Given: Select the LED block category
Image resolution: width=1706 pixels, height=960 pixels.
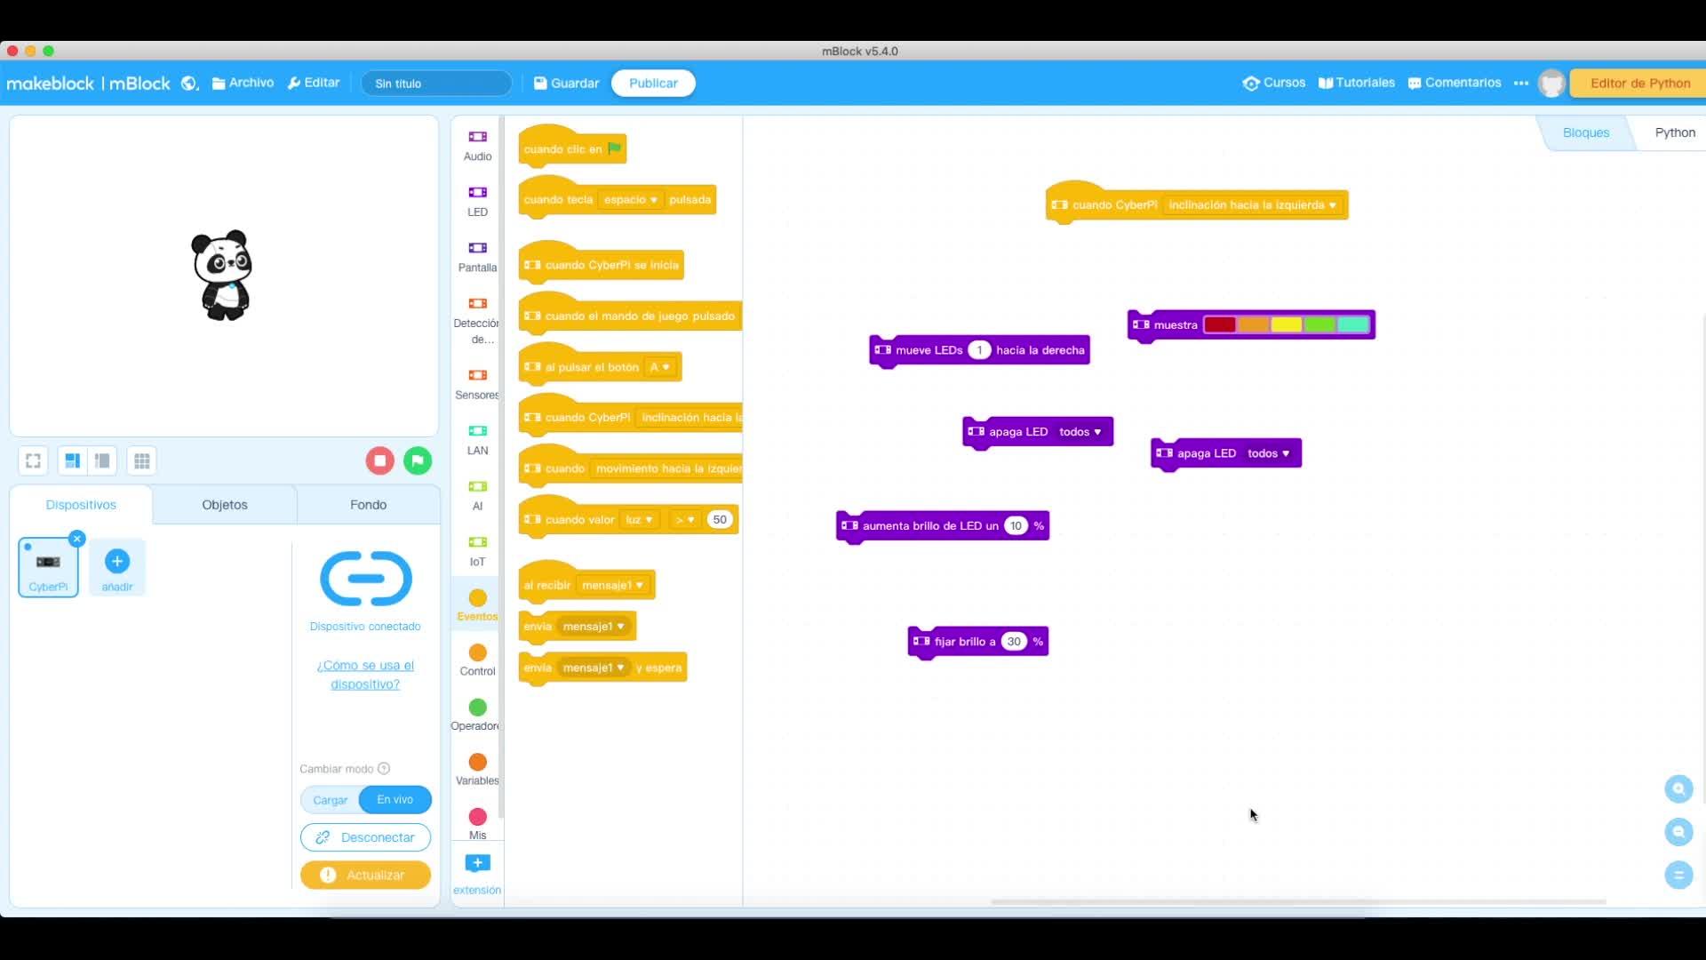Looking at the screenshot, I should tap(477, 200).
